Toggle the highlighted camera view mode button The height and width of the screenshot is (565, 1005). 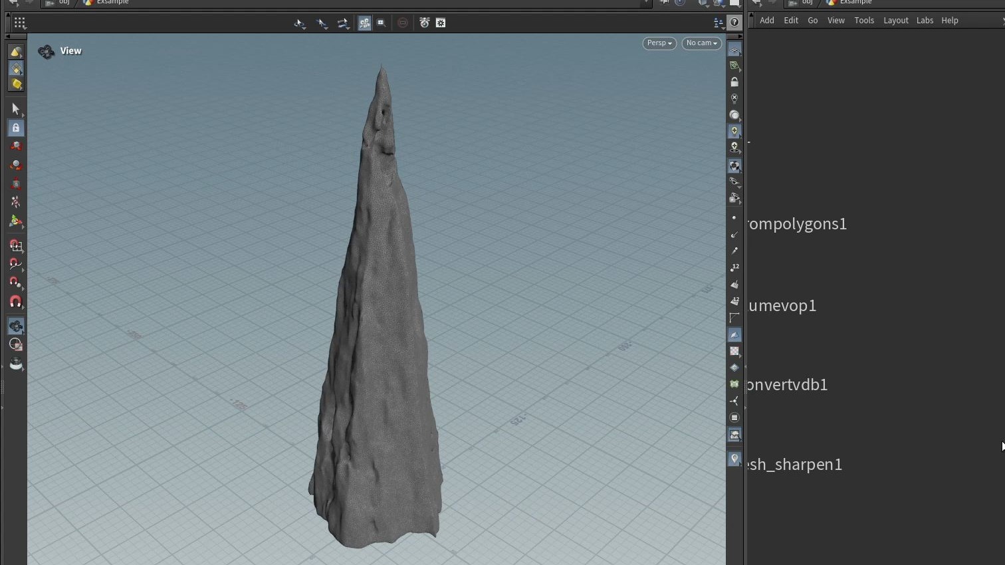[364, 23]
